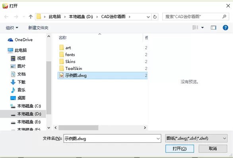
Task: Go up one folder level
Action: pos(31,17)
